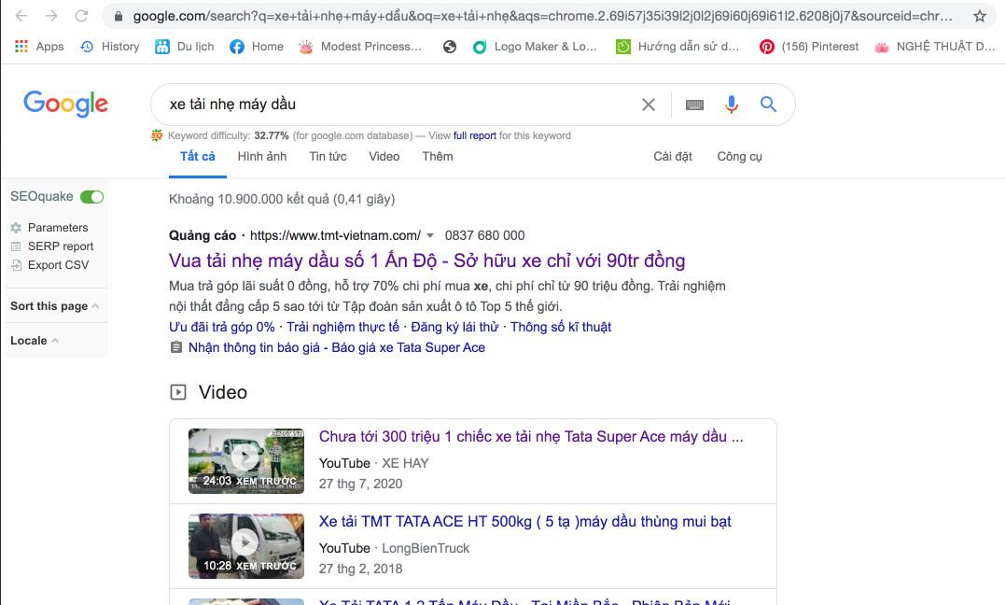Open SEOquake Export CSV link
Viewport: 1006px width, 605px height.
click(58, 265)
